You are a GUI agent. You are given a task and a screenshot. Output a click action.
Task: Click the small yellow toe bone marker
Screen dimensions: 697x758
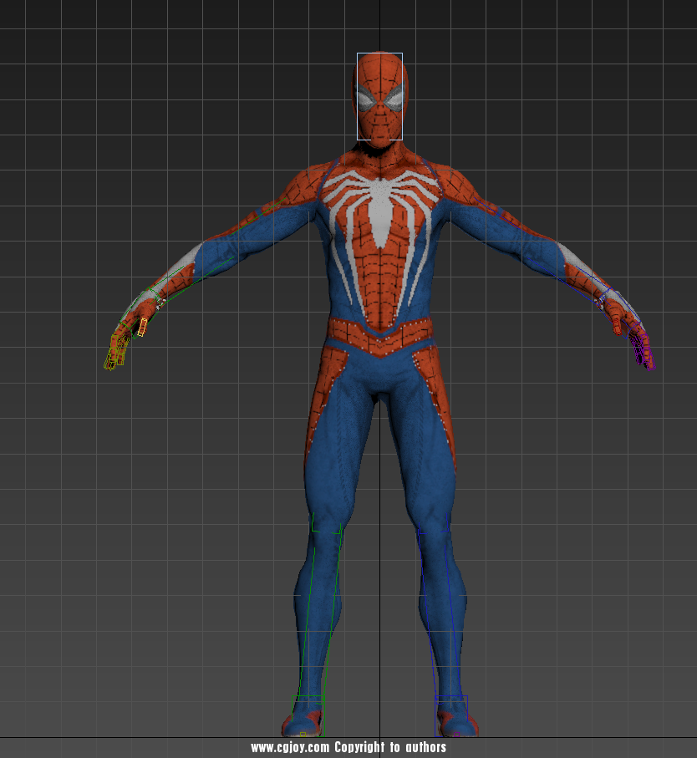(x=303, y=733)
